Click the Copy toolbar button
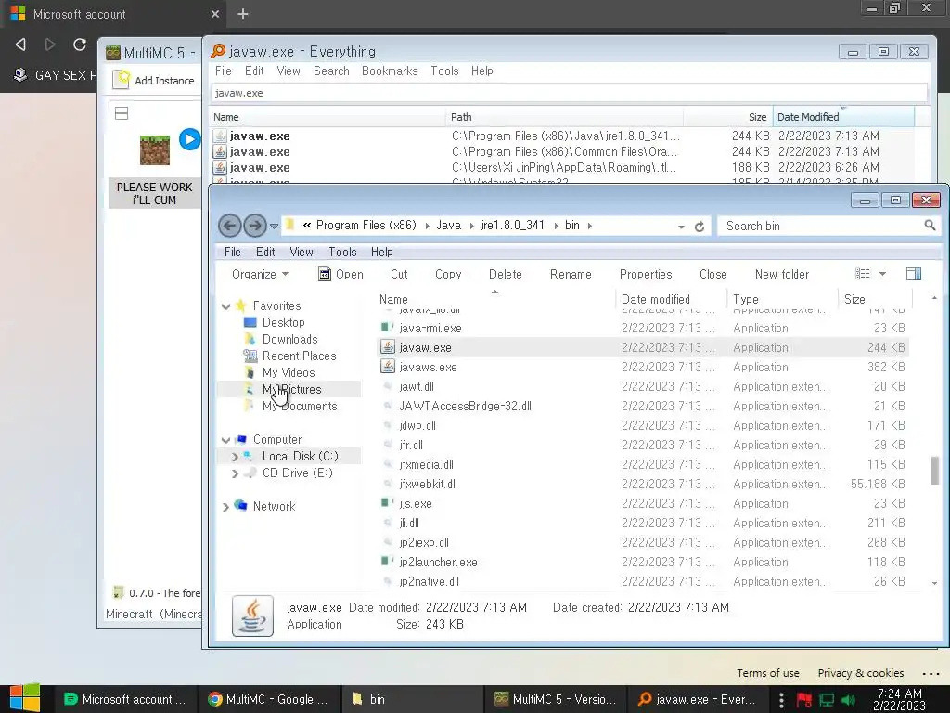The width and height of the screenshot is (950, 713). click(x=448, y=274)
